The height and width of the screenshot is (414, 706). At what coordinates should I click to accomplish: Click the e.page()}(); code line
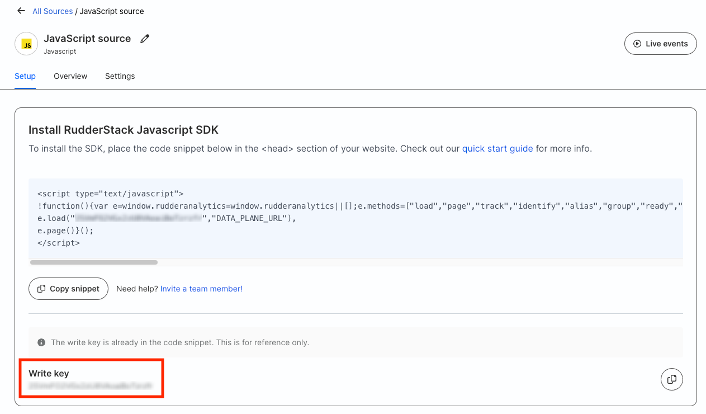[65, 230]
